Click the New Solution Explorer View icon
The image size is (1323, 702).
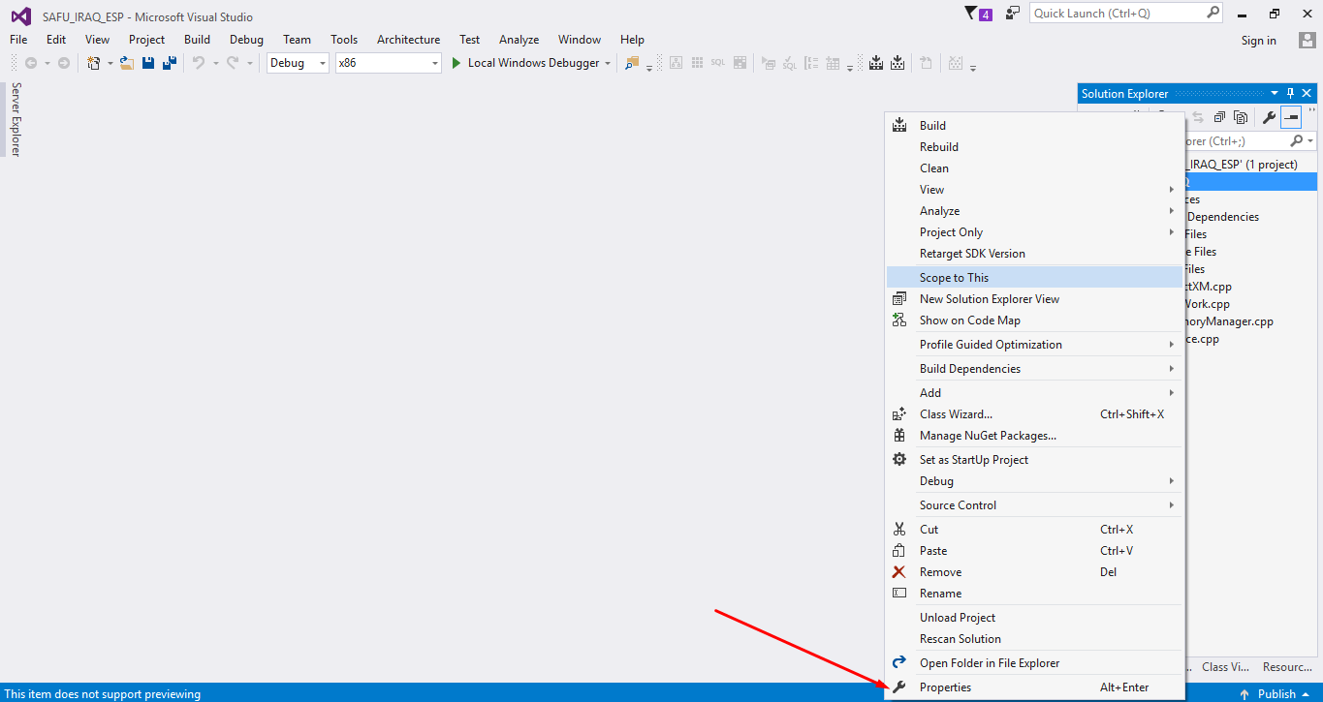pyautogui.click(x=899, y=299)
